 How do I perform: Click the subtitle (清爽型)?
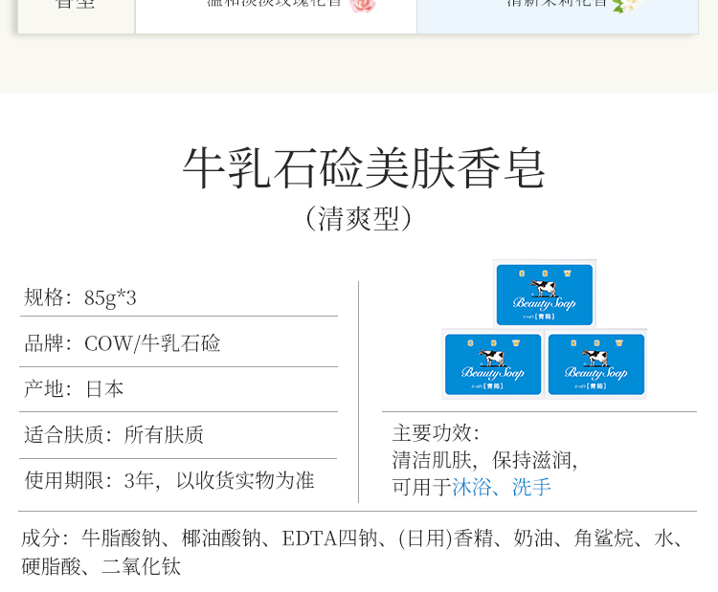click(359, 218)
